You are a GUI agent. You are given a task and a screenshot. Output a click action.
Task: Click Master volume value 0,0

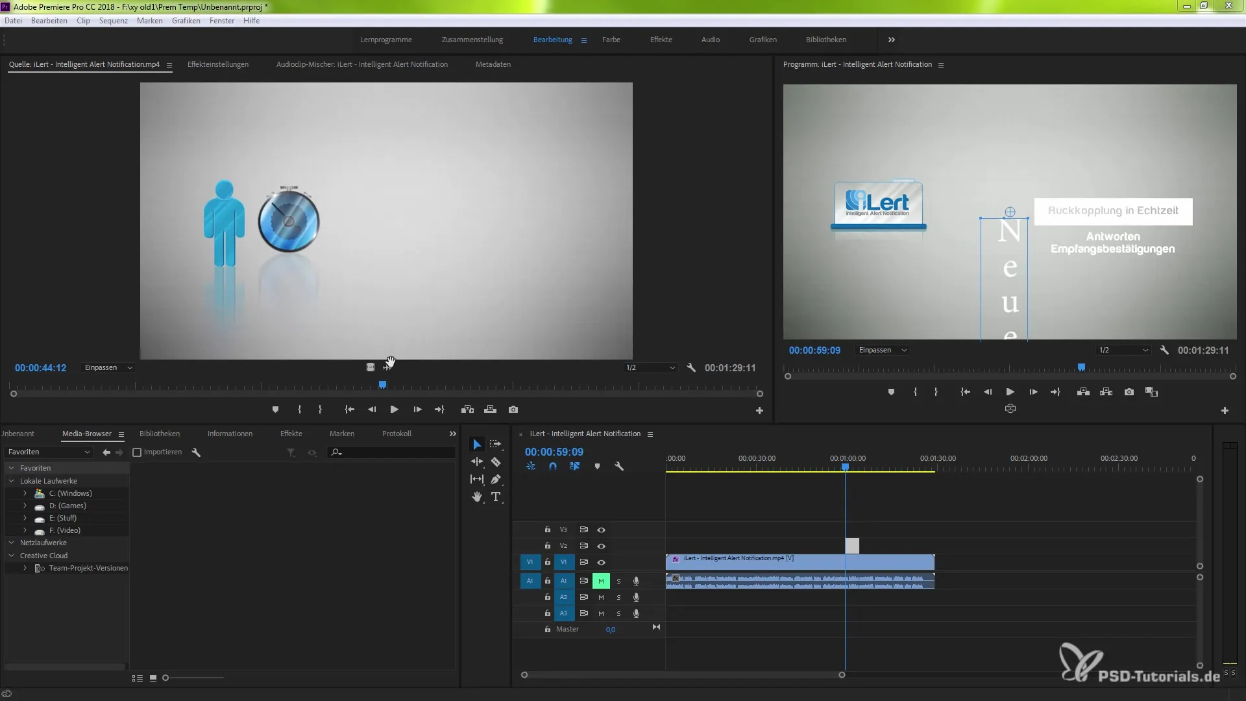(610, 630)
